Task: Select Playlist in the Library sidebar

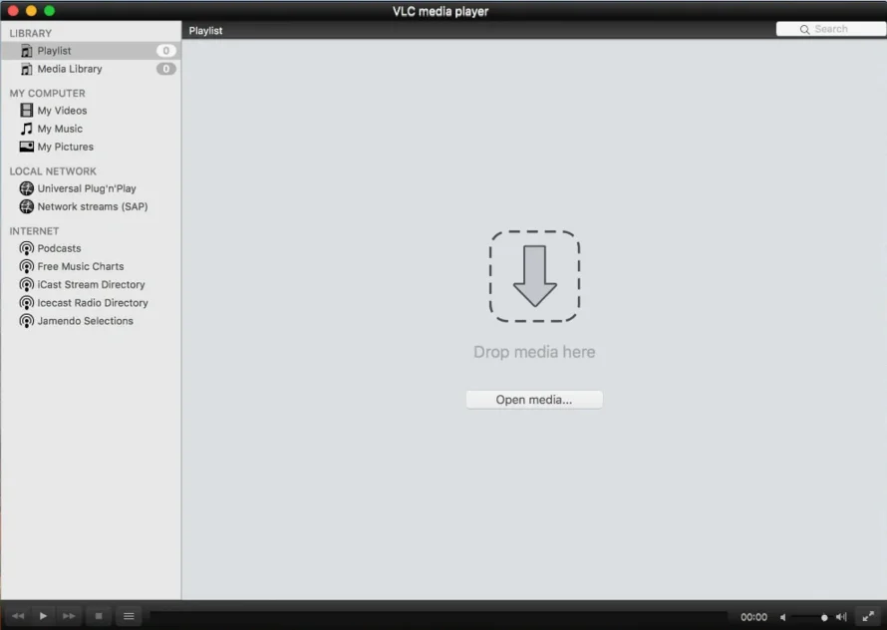Action: pyautogui.click(x=54, y=51)
